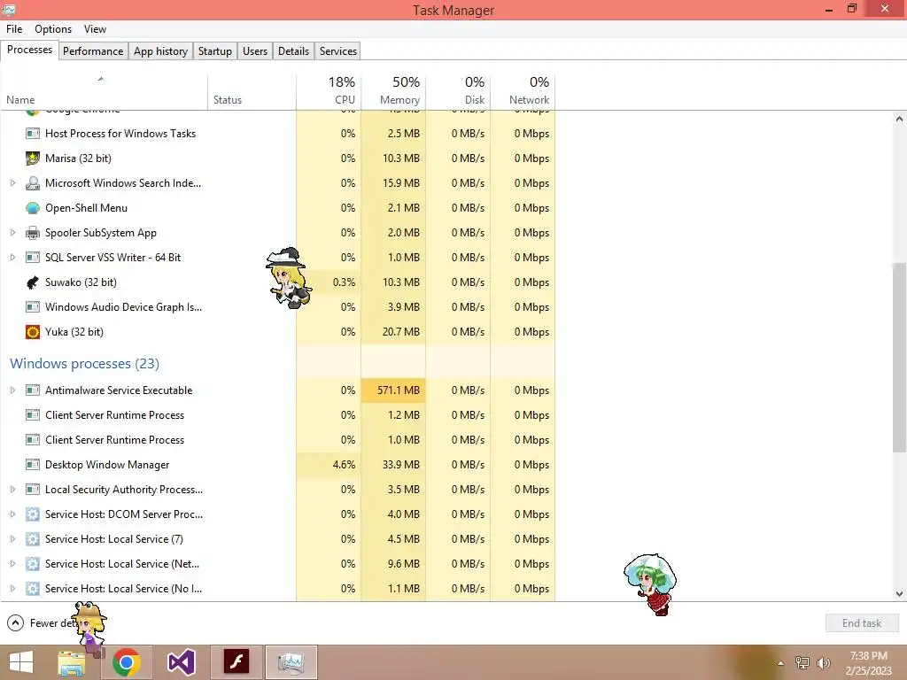The image size is (907, 680).
Task: Click the Desktop Window Manager icon
Action: (33, 464)
